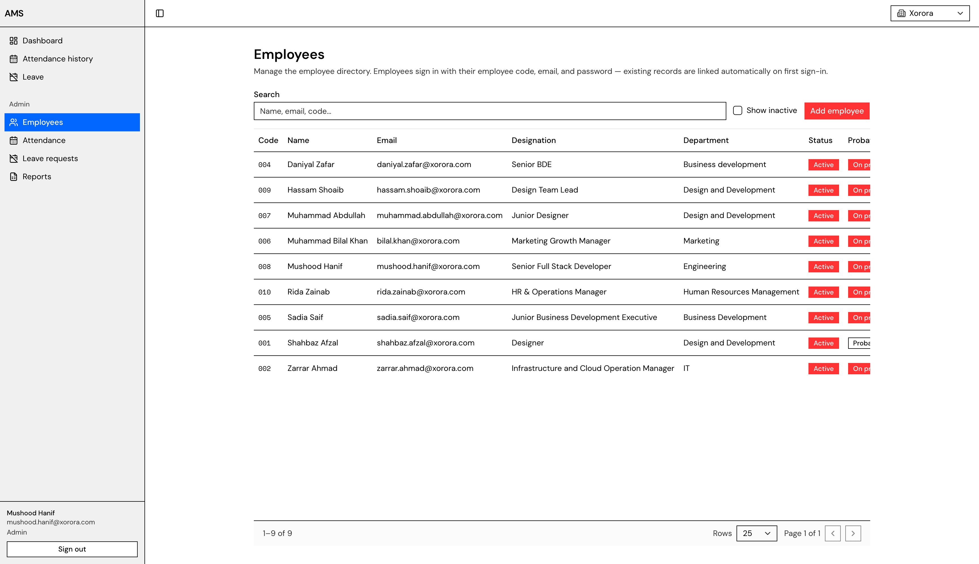Click the Status column header
This screenshot has width=979, height=564.
point(820,141)
